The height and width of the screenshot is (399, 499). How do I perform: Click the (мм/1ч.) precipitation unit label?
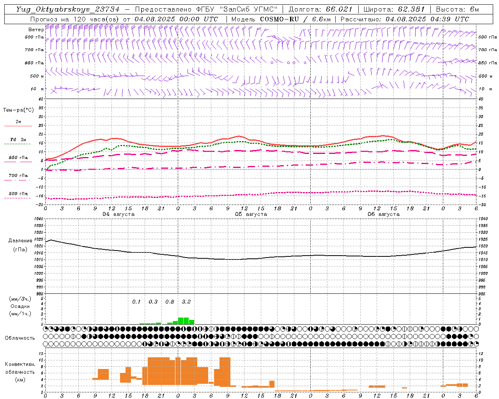click(x=20, y=314)
